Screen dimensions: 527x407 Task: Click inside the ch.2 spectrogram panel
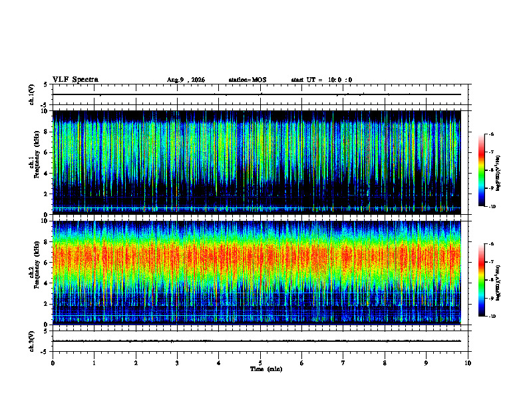pyautogui.click(x=256, y=273)
